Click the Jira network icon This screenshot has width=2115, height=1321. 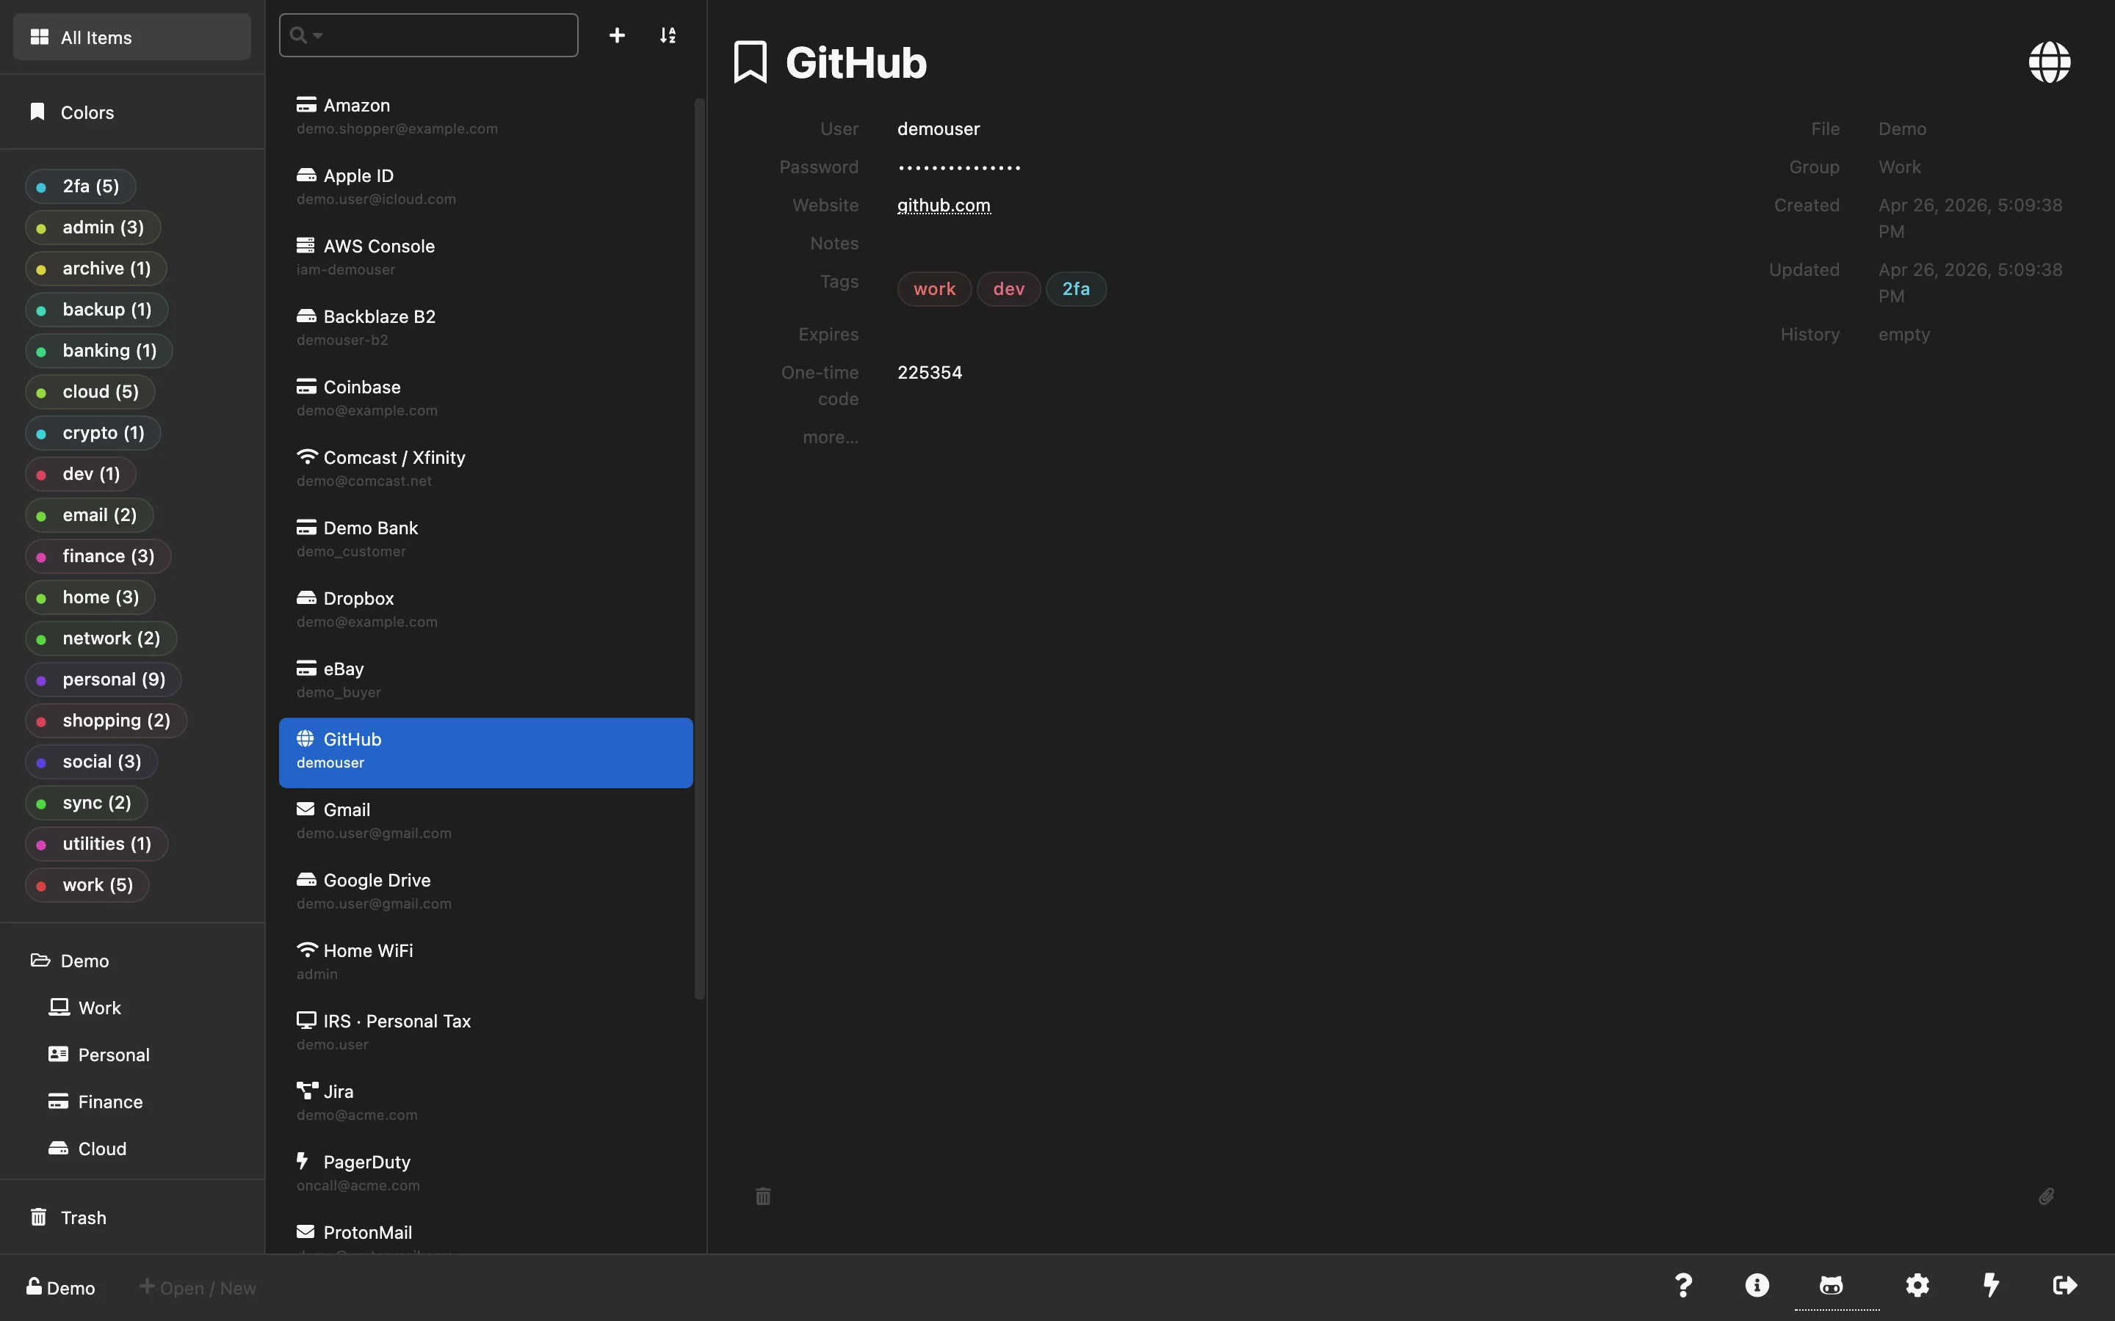pyautogui.click(x=307, y=1091)
